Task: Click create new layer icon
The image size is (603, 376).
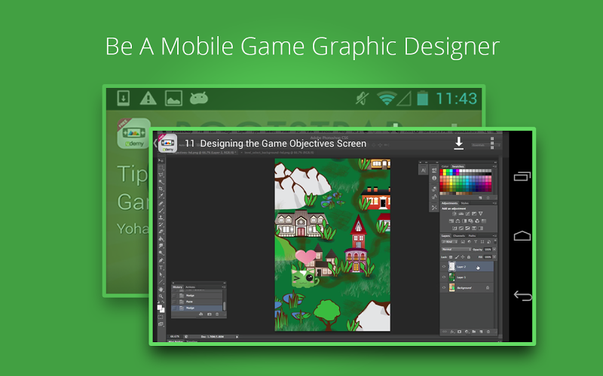Action: (x=481, y=331)
